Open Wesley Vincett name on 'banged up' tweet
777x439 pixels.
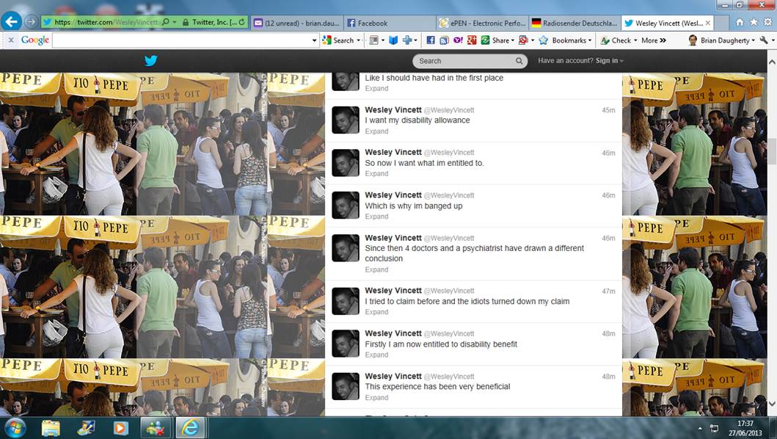393,195
